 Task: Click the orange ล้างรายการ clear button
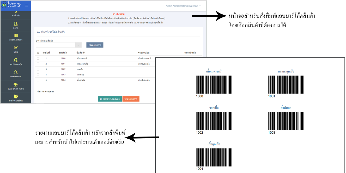pos(131,99)
